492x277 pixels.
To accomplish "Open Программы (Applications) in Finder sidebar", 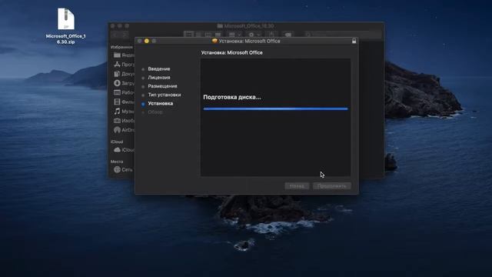I will click(x=124, y=65).
